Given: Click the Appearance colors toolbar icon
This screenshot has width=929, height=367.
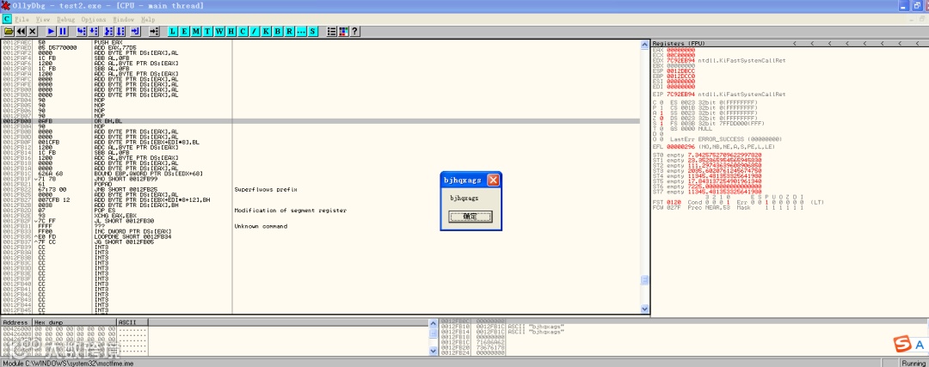Looking at the screenshot, I should 343,32.
